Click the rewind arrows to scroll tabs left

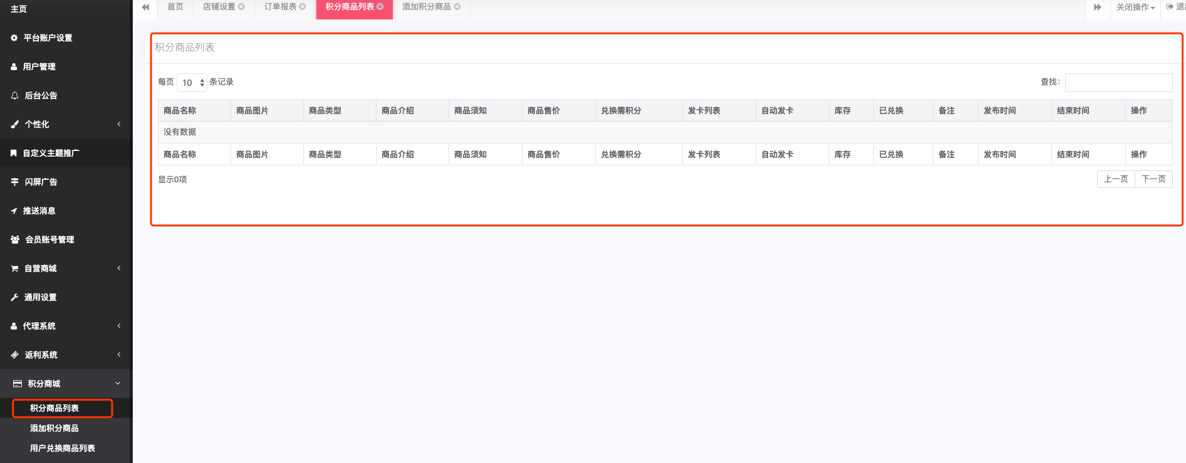[145, 8]
